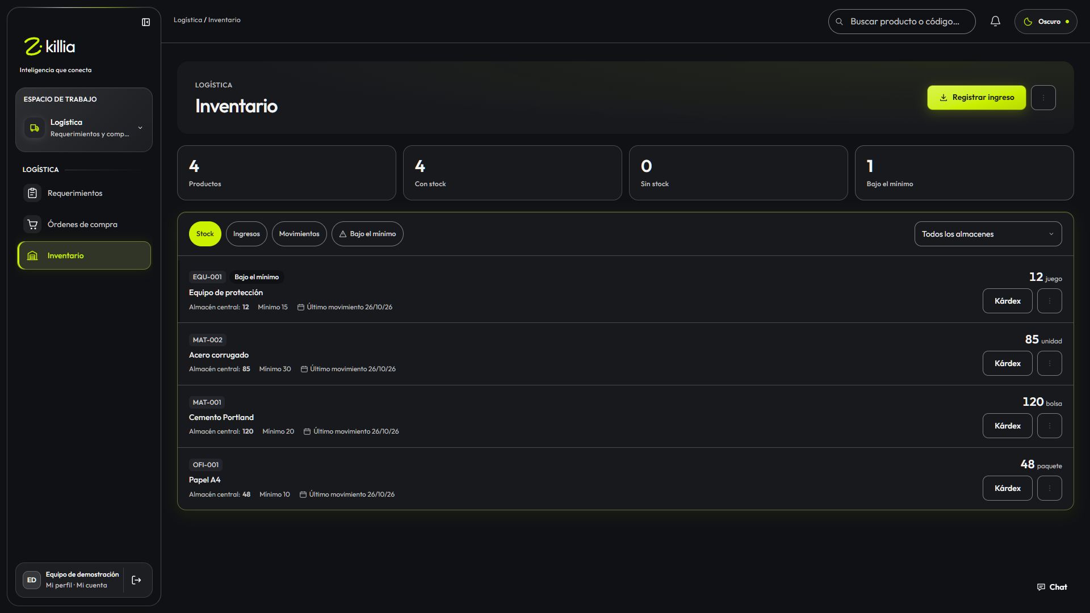1090x613 pixels.
Task: Collapse the sidebar with the panel icon
Action: pyautogui.click(x=146, y=22)
